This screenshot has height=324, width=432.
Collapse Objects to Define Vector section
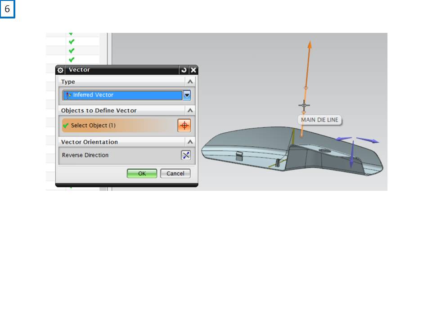pos(190,111)
